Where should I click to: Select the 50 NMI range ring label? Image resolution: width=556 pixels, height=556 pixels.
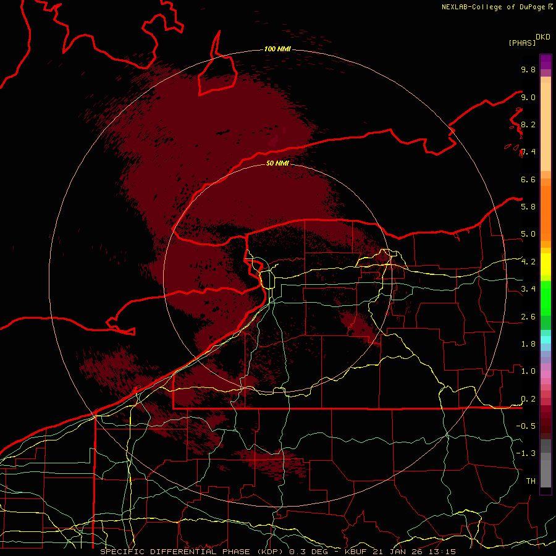[x=277, y=163]
